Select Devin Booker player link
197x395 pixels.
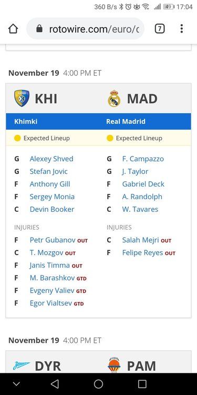pyautogui.click(x=52, y=209)
